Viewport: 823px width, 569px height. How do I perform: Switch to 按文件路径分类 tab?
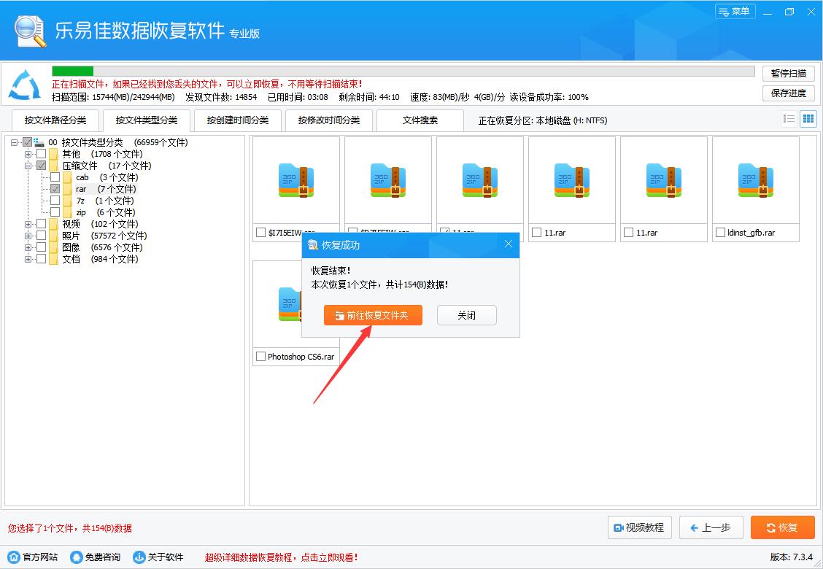pyautogui.click(x=55, y=120)
